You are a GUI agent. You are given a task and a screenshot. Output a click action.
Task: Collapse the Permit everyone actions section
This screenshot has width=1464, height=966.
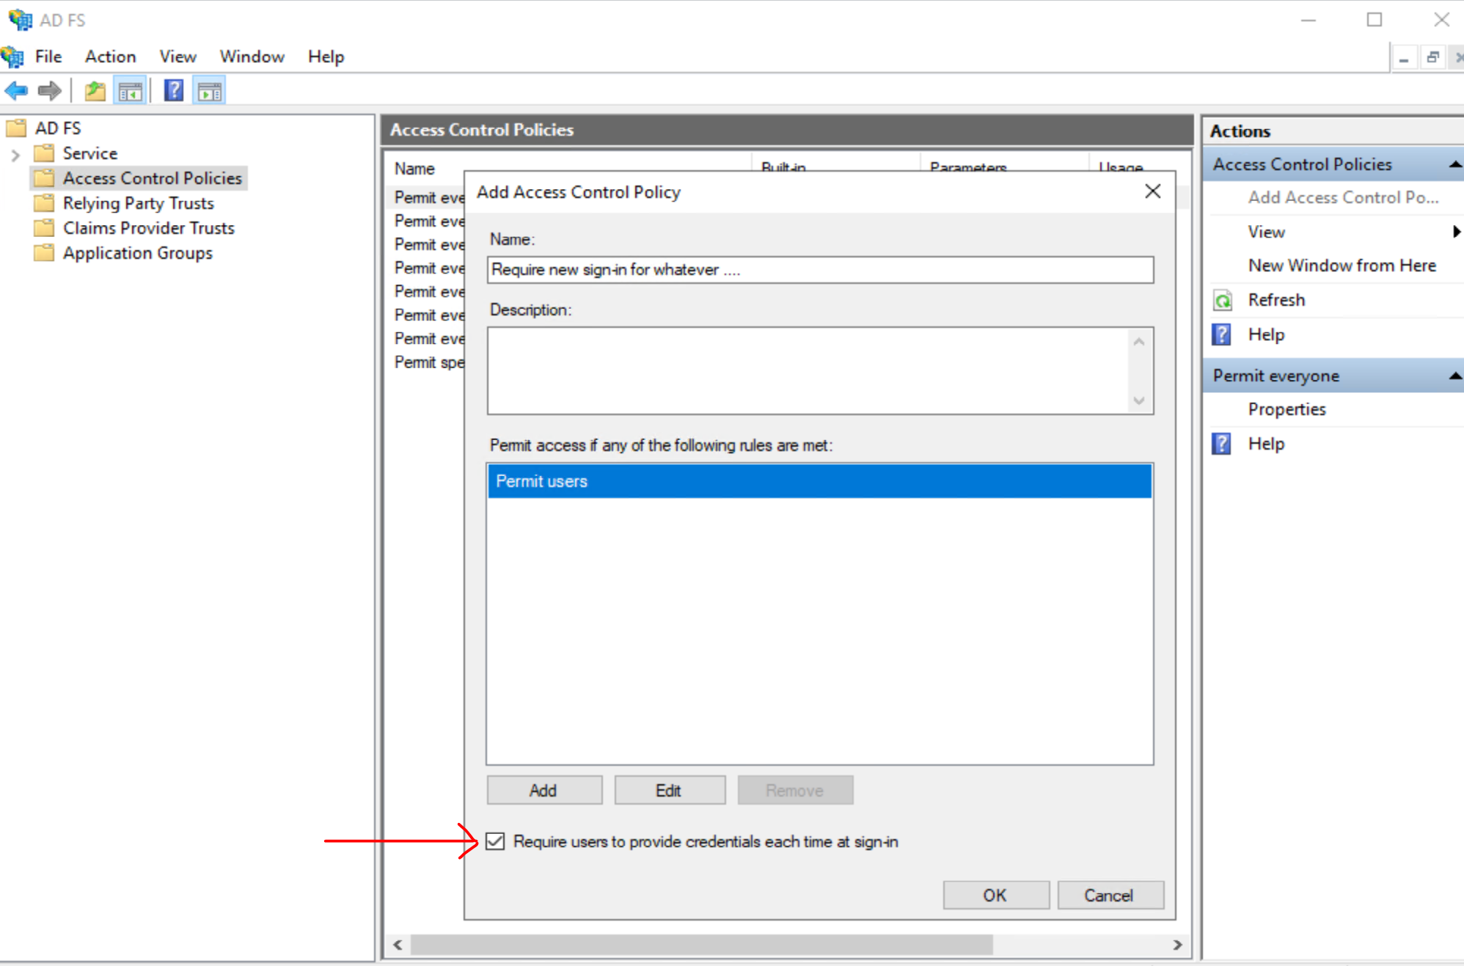pos(1454,376)
